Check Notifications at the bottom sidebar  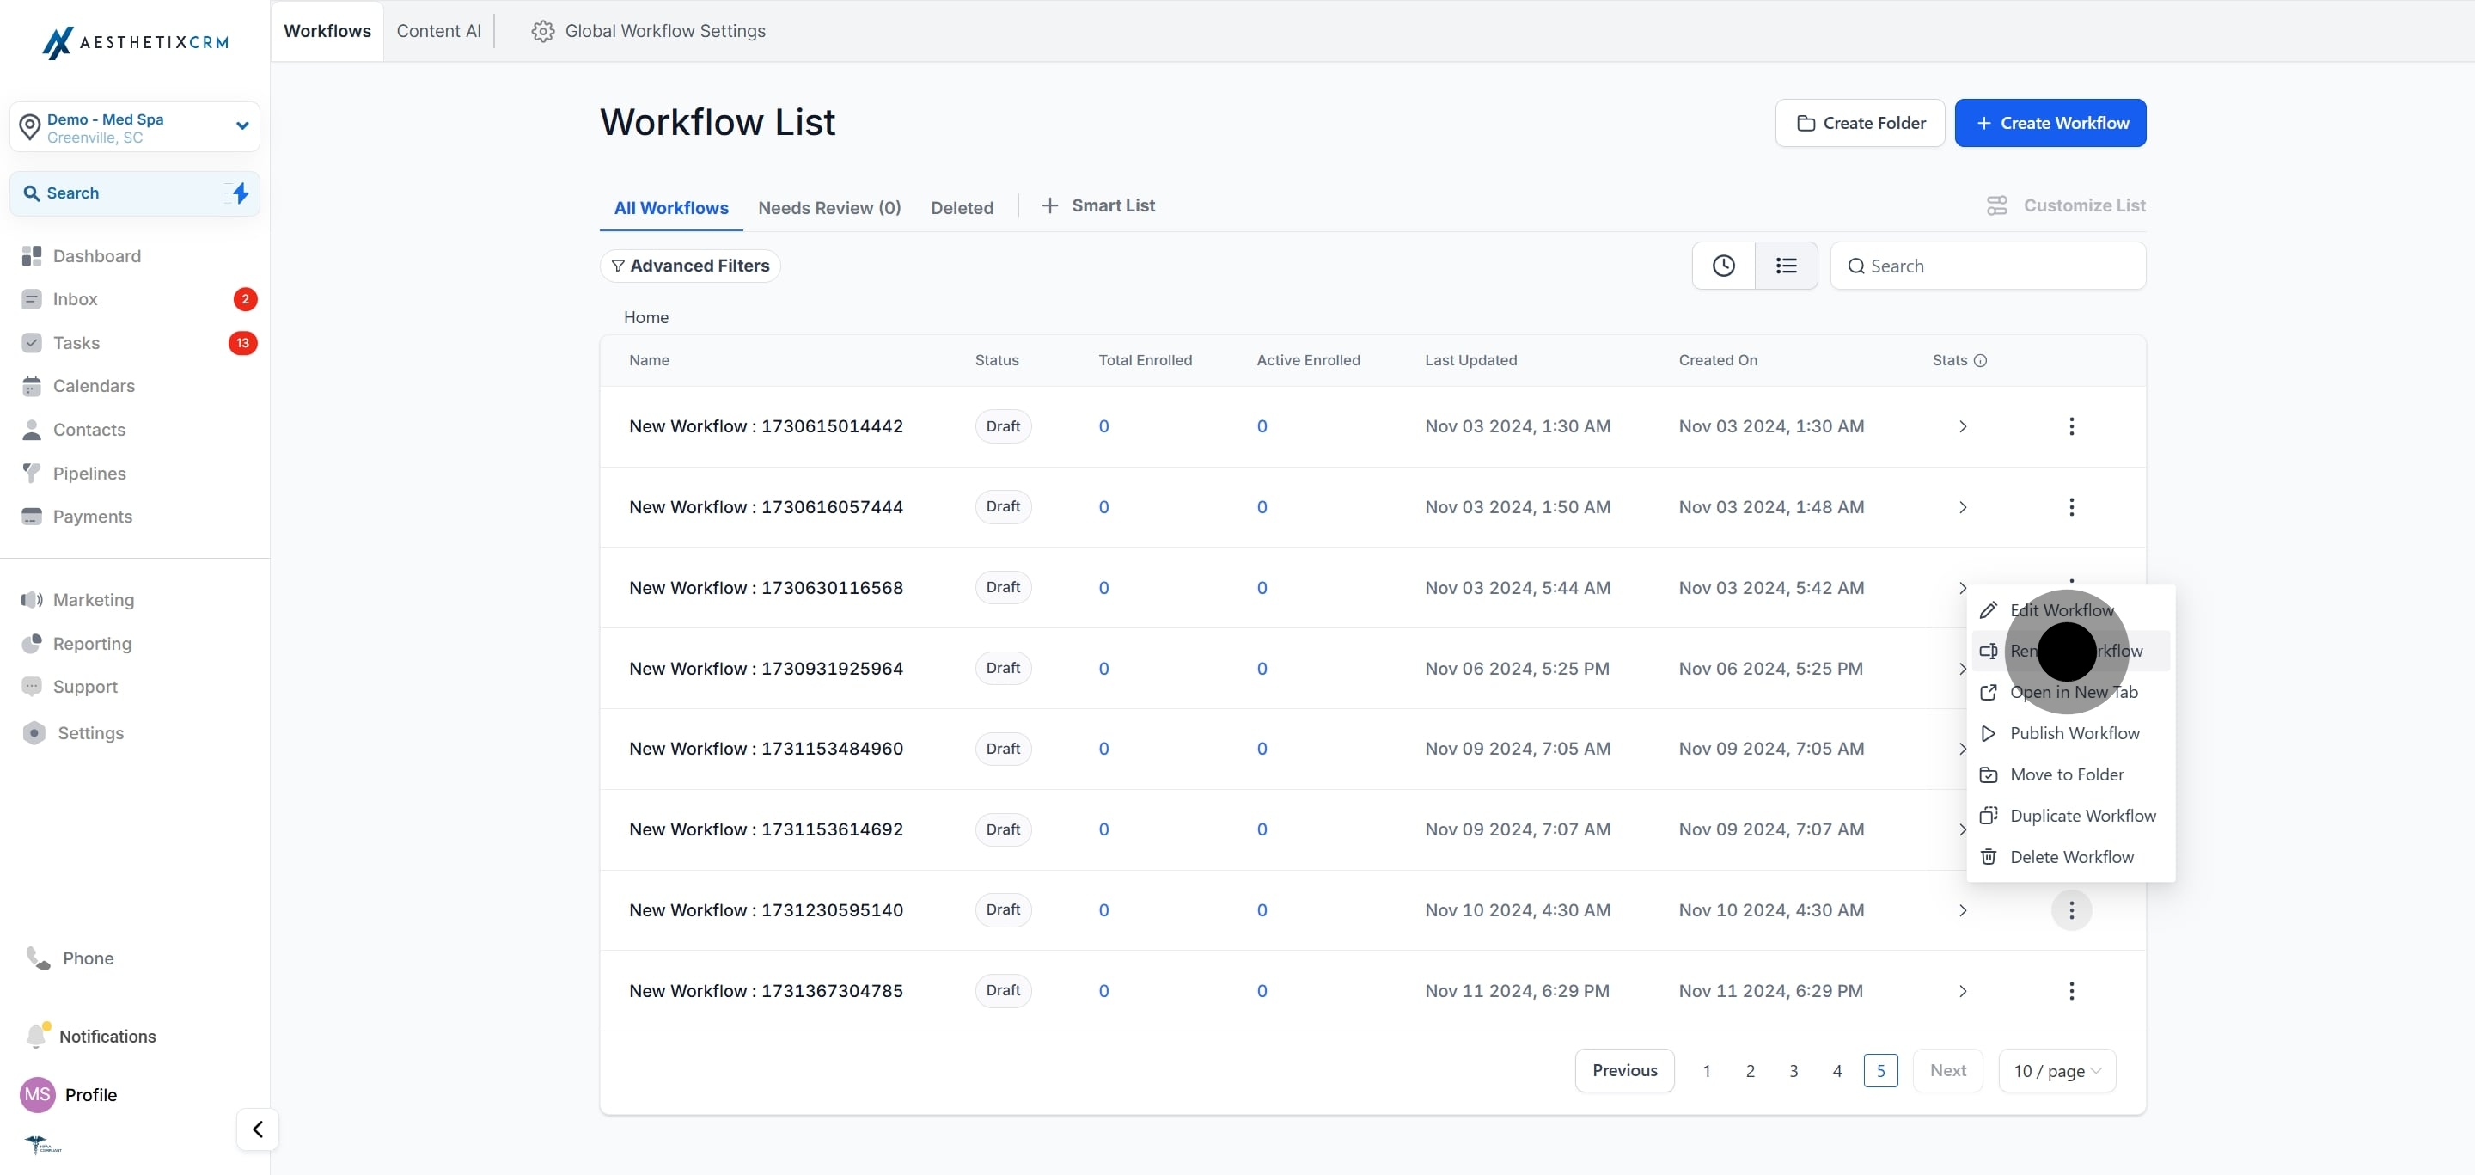(x=106, y=1037)
